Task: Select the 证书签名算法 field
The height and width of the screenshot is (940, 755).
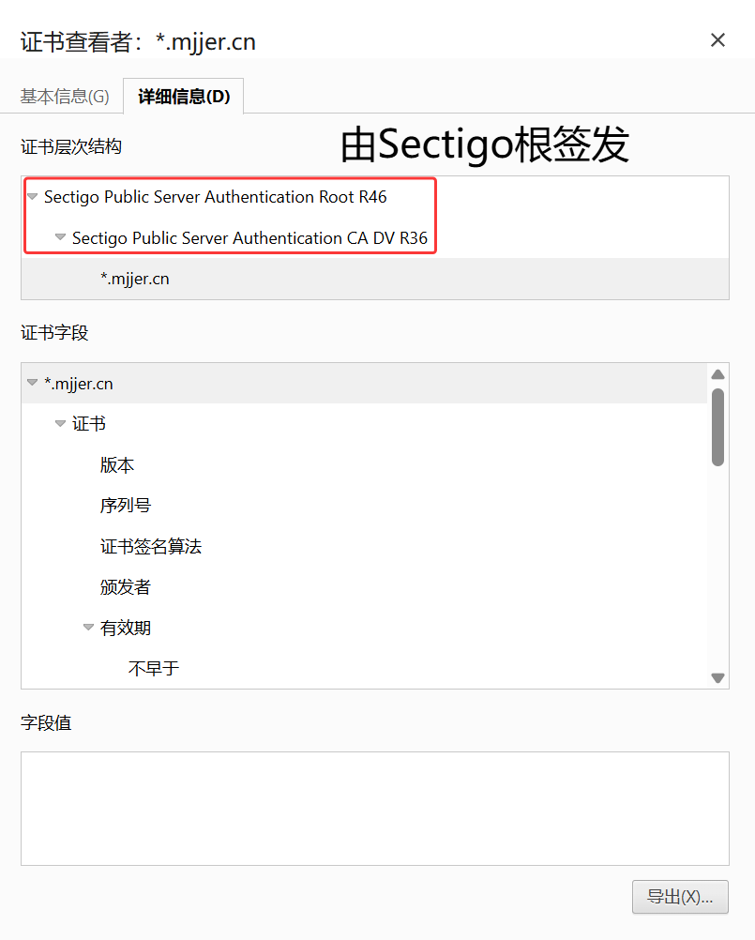Action: coord(150,547)
